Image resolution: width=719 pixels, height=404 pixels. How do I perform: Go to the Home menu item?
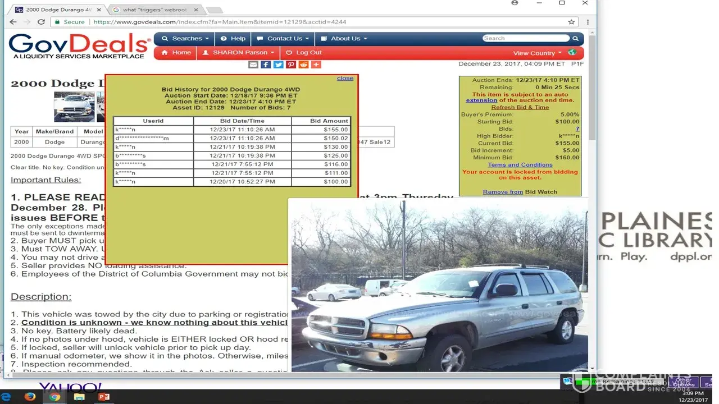(x=176, y=53)
